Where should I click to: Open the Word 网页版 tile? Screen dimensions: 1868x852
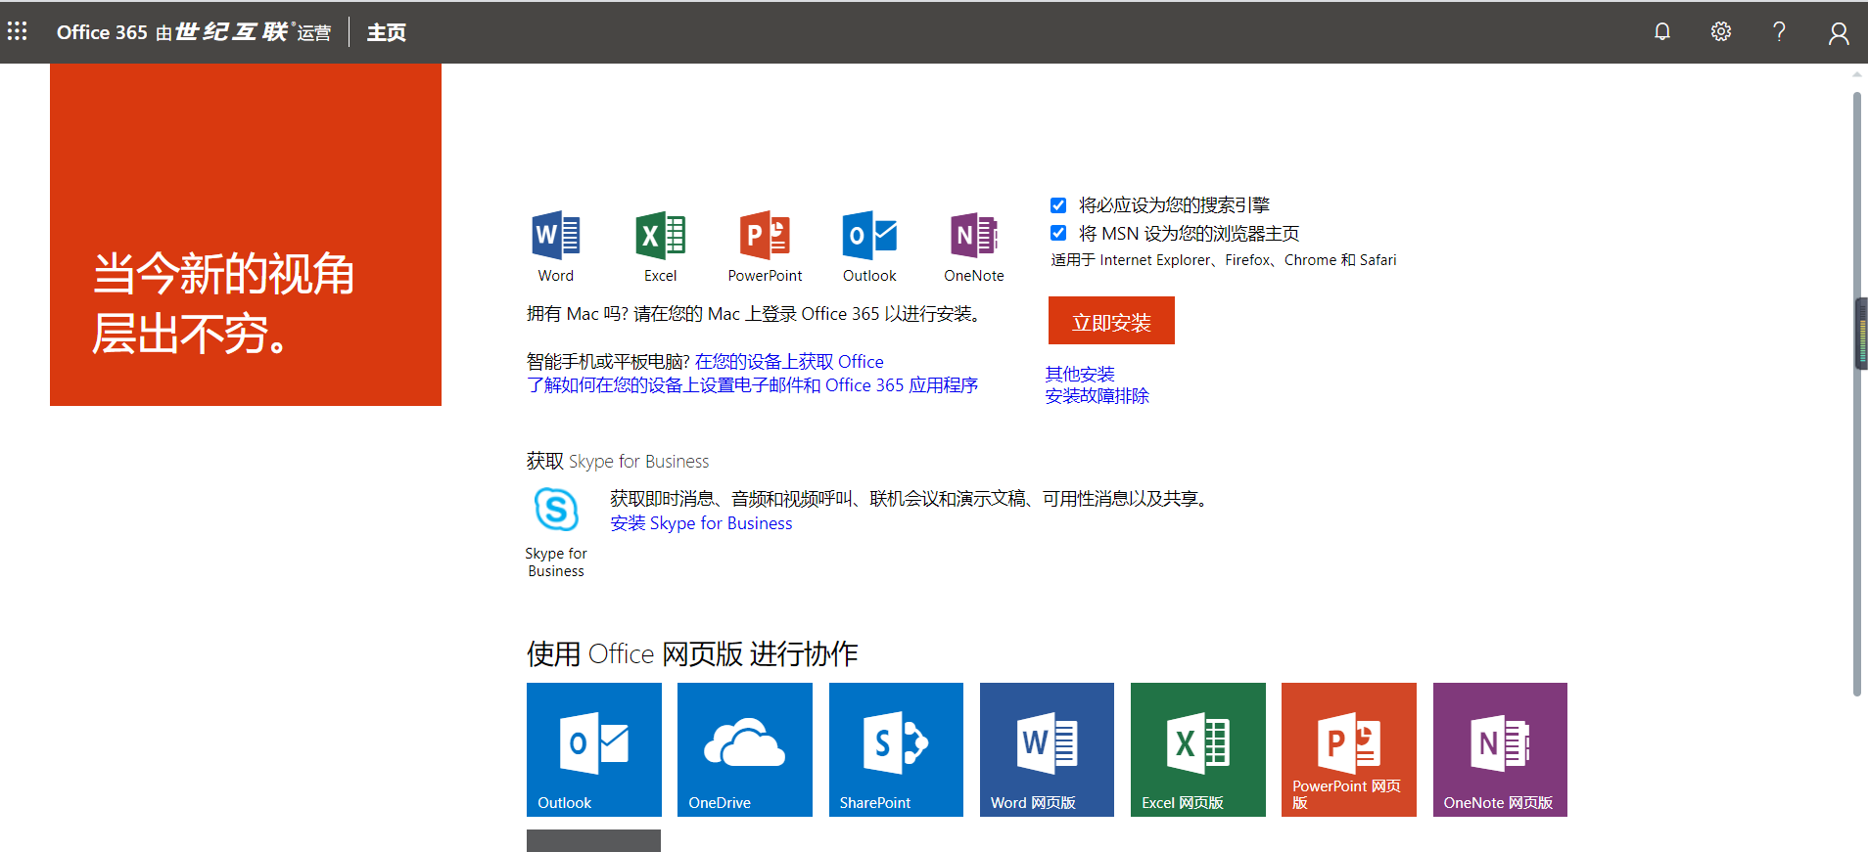[1047, 749]
